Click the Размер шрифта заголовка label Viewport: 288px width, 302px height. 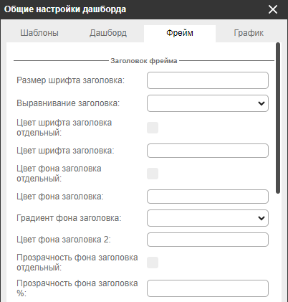coord(71,80)
